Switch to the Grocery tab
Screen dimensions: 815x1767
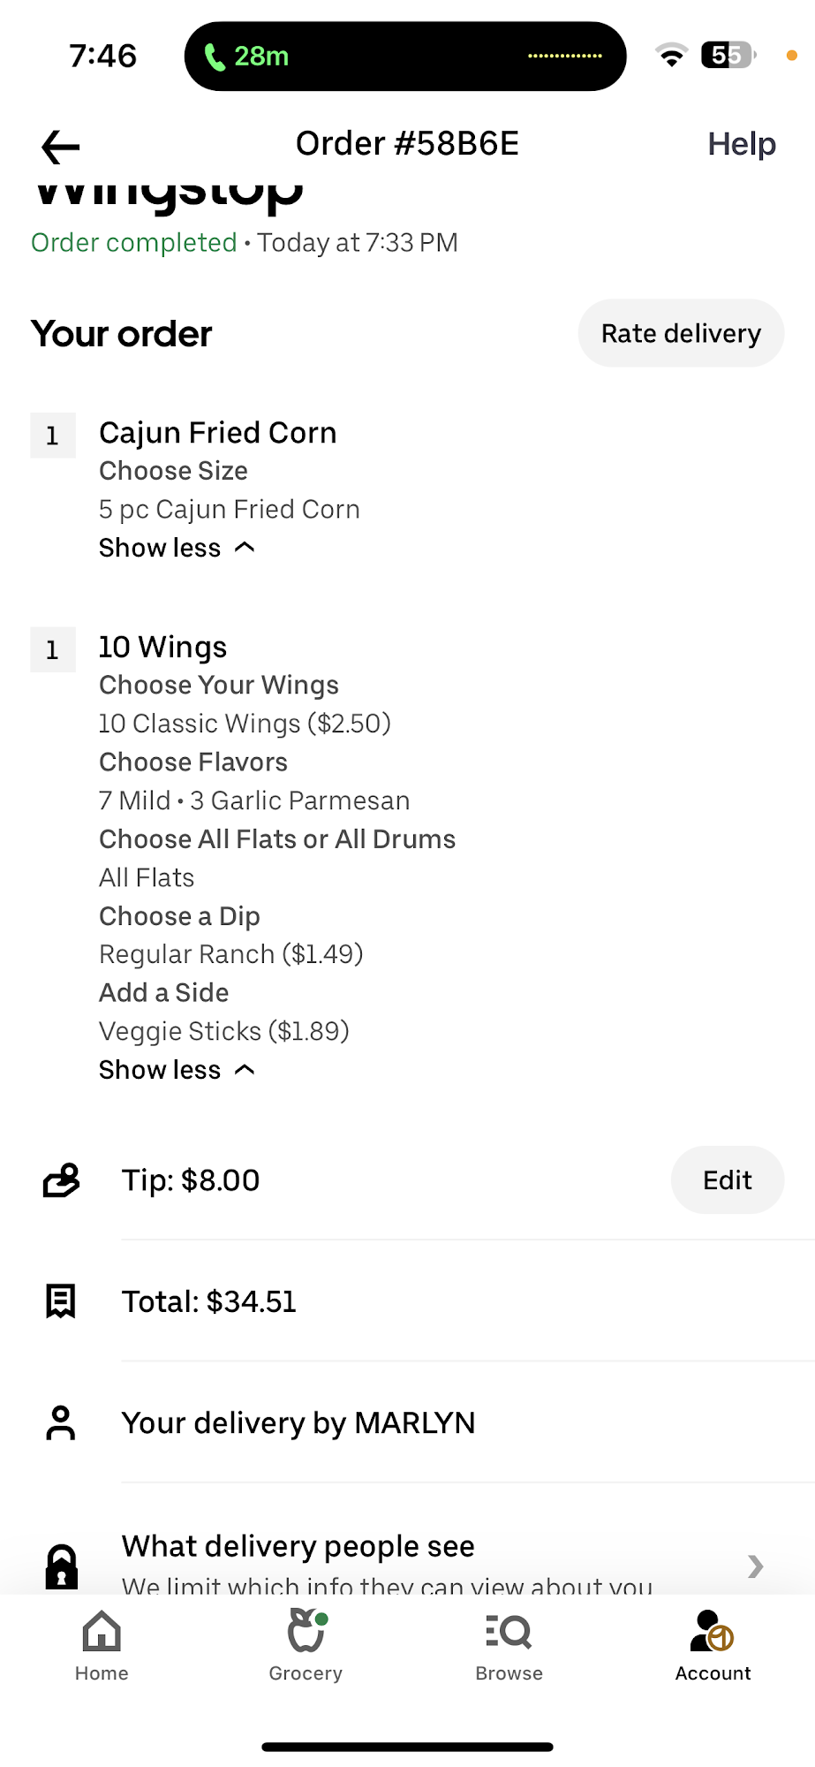pyautogui.click(x=306, y=1644)
